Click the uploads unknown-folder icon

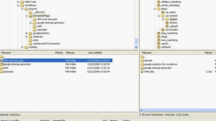point(167,26)
